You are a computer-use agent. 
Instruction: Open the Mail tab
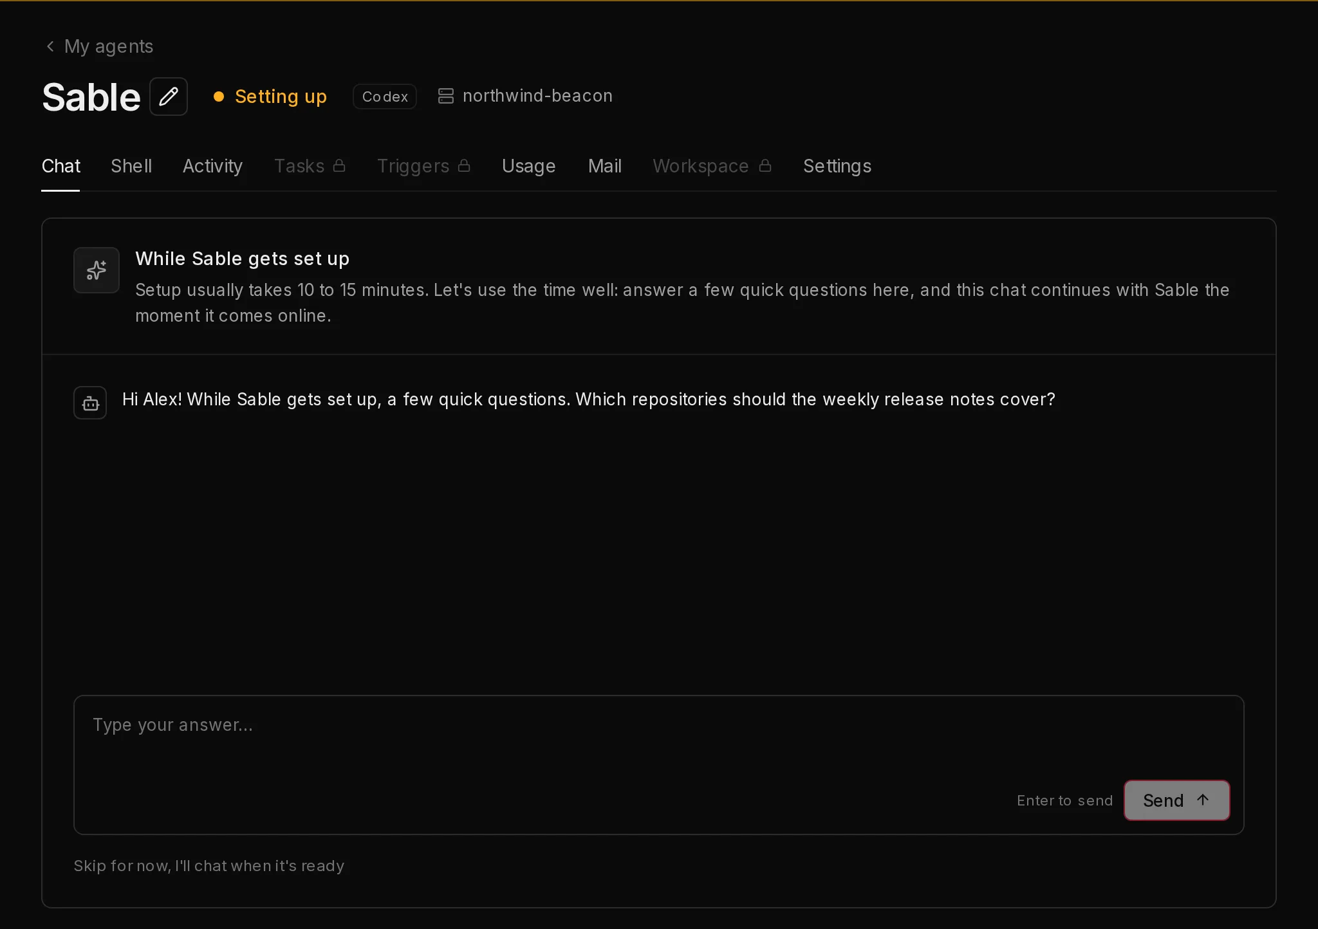click(x=604, y=166)
